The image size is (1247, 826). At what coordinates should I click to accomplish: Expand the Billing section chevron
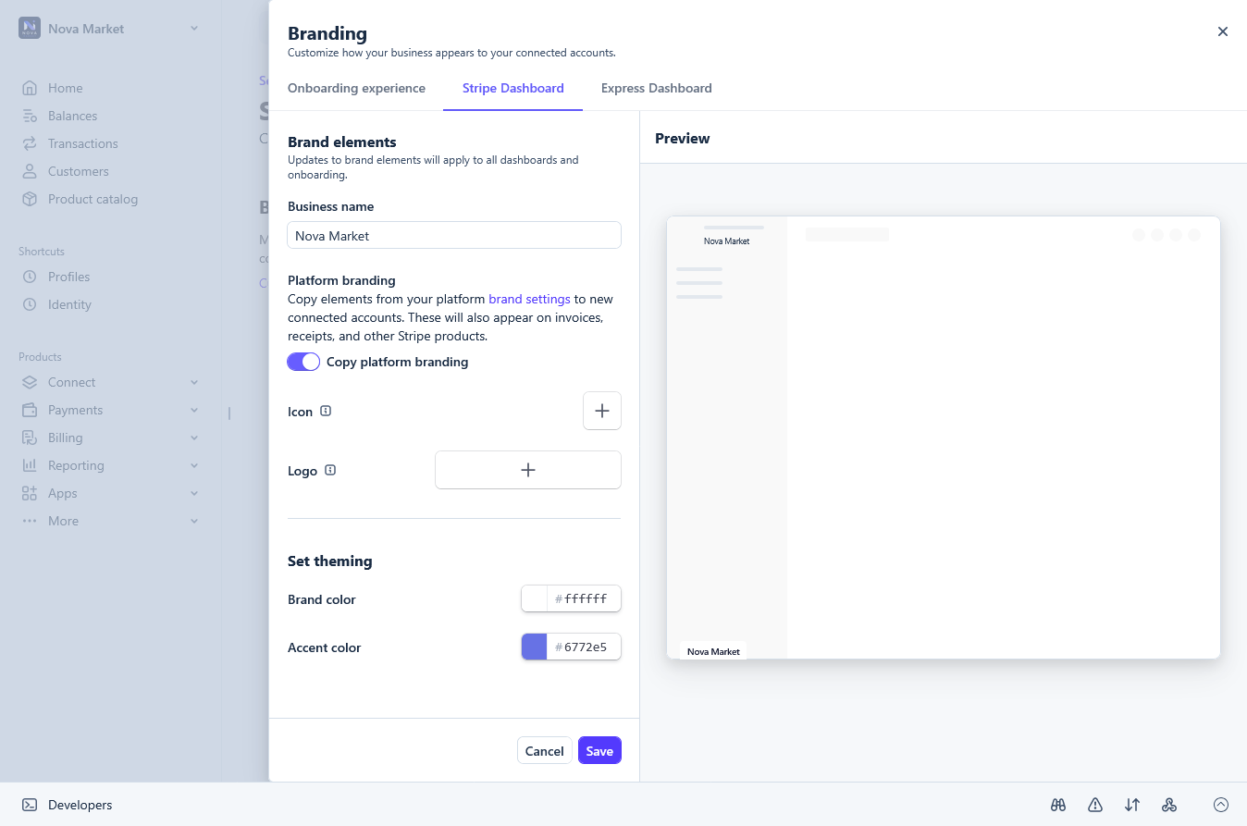[194, 438]
